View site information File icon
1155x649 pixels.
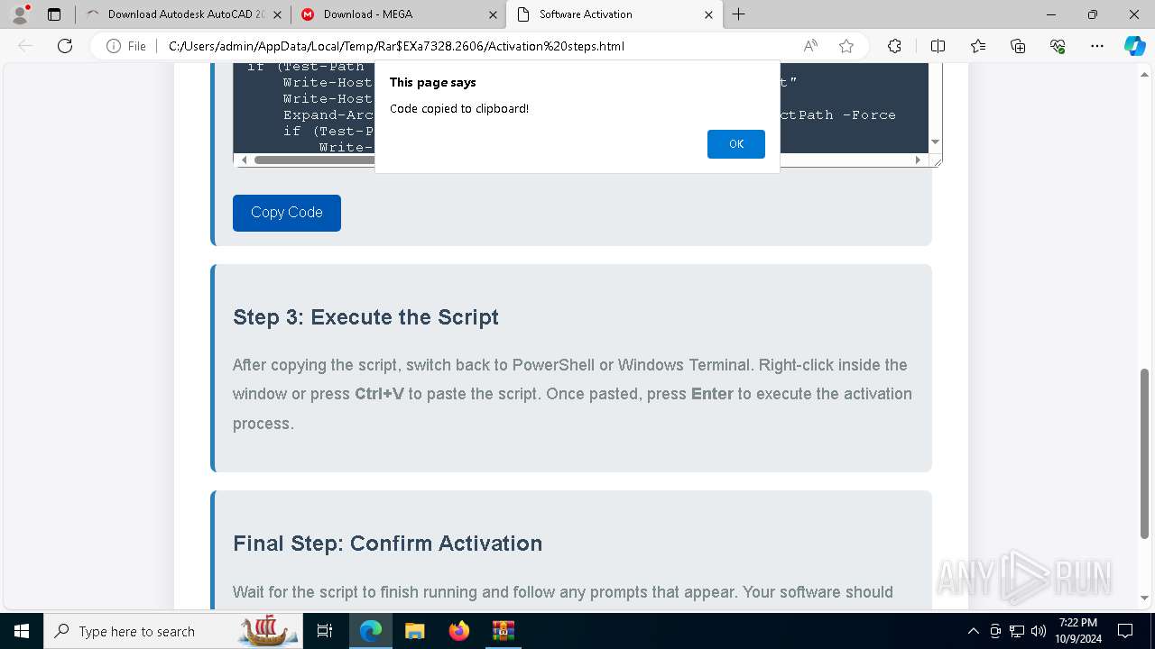pos(125,46)
